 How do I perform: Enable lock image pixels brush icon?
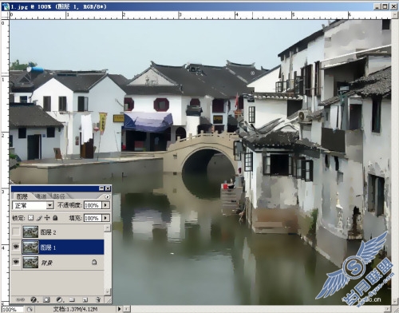pyautogui.click(x=39, y=218)
